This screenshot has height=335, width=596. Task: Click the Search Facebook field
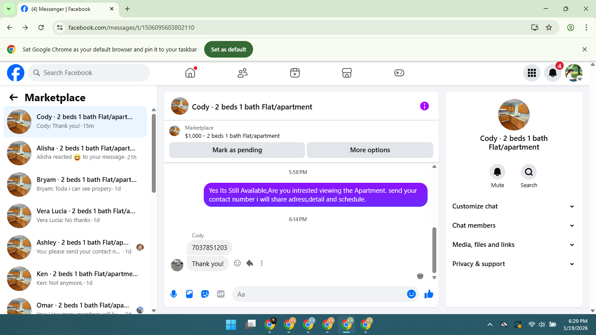pos(89,73)
